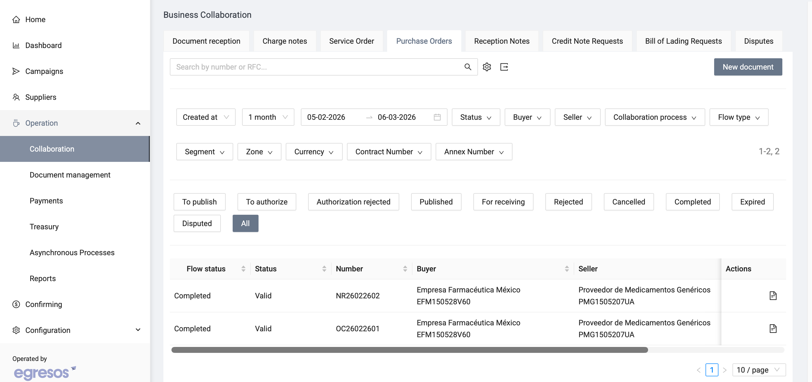Open document icon for NR26022602 row

(x=773, y=296)
